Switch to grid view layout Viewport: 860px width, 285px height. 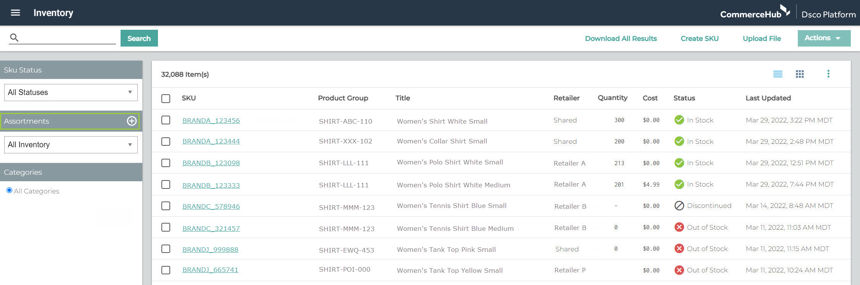[800, 74]
